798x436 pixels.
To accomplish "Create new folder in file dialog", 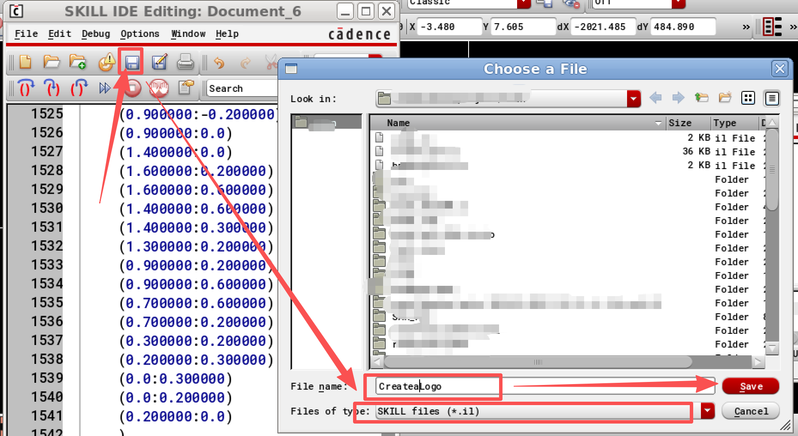I will click(x=725, y=98).
